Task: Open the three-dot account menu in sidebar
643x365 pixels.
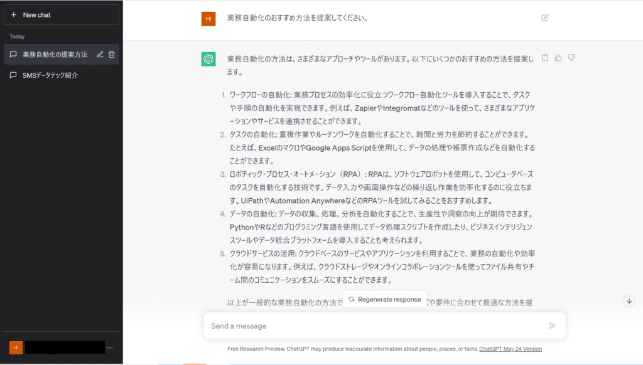Action: point(110,347)
